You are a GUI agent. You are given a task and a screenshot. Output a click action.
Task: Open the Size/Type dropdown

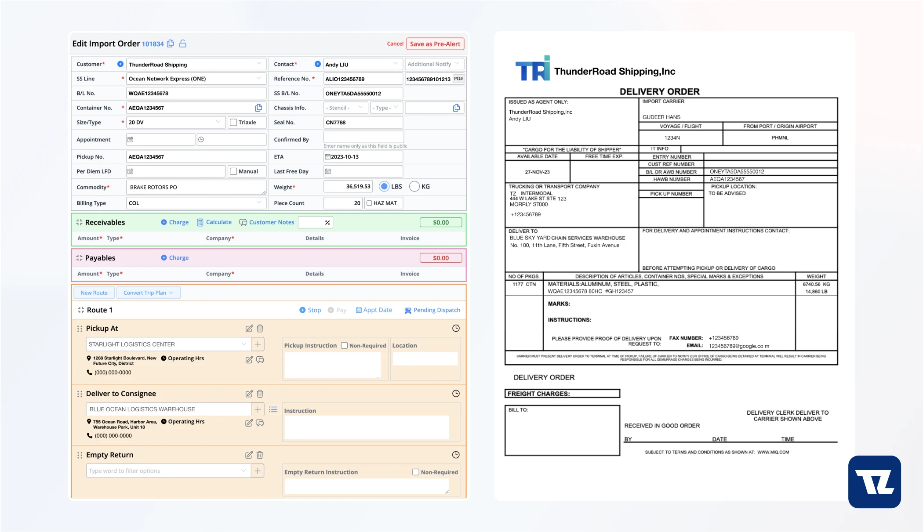click(x=176, y=123)
